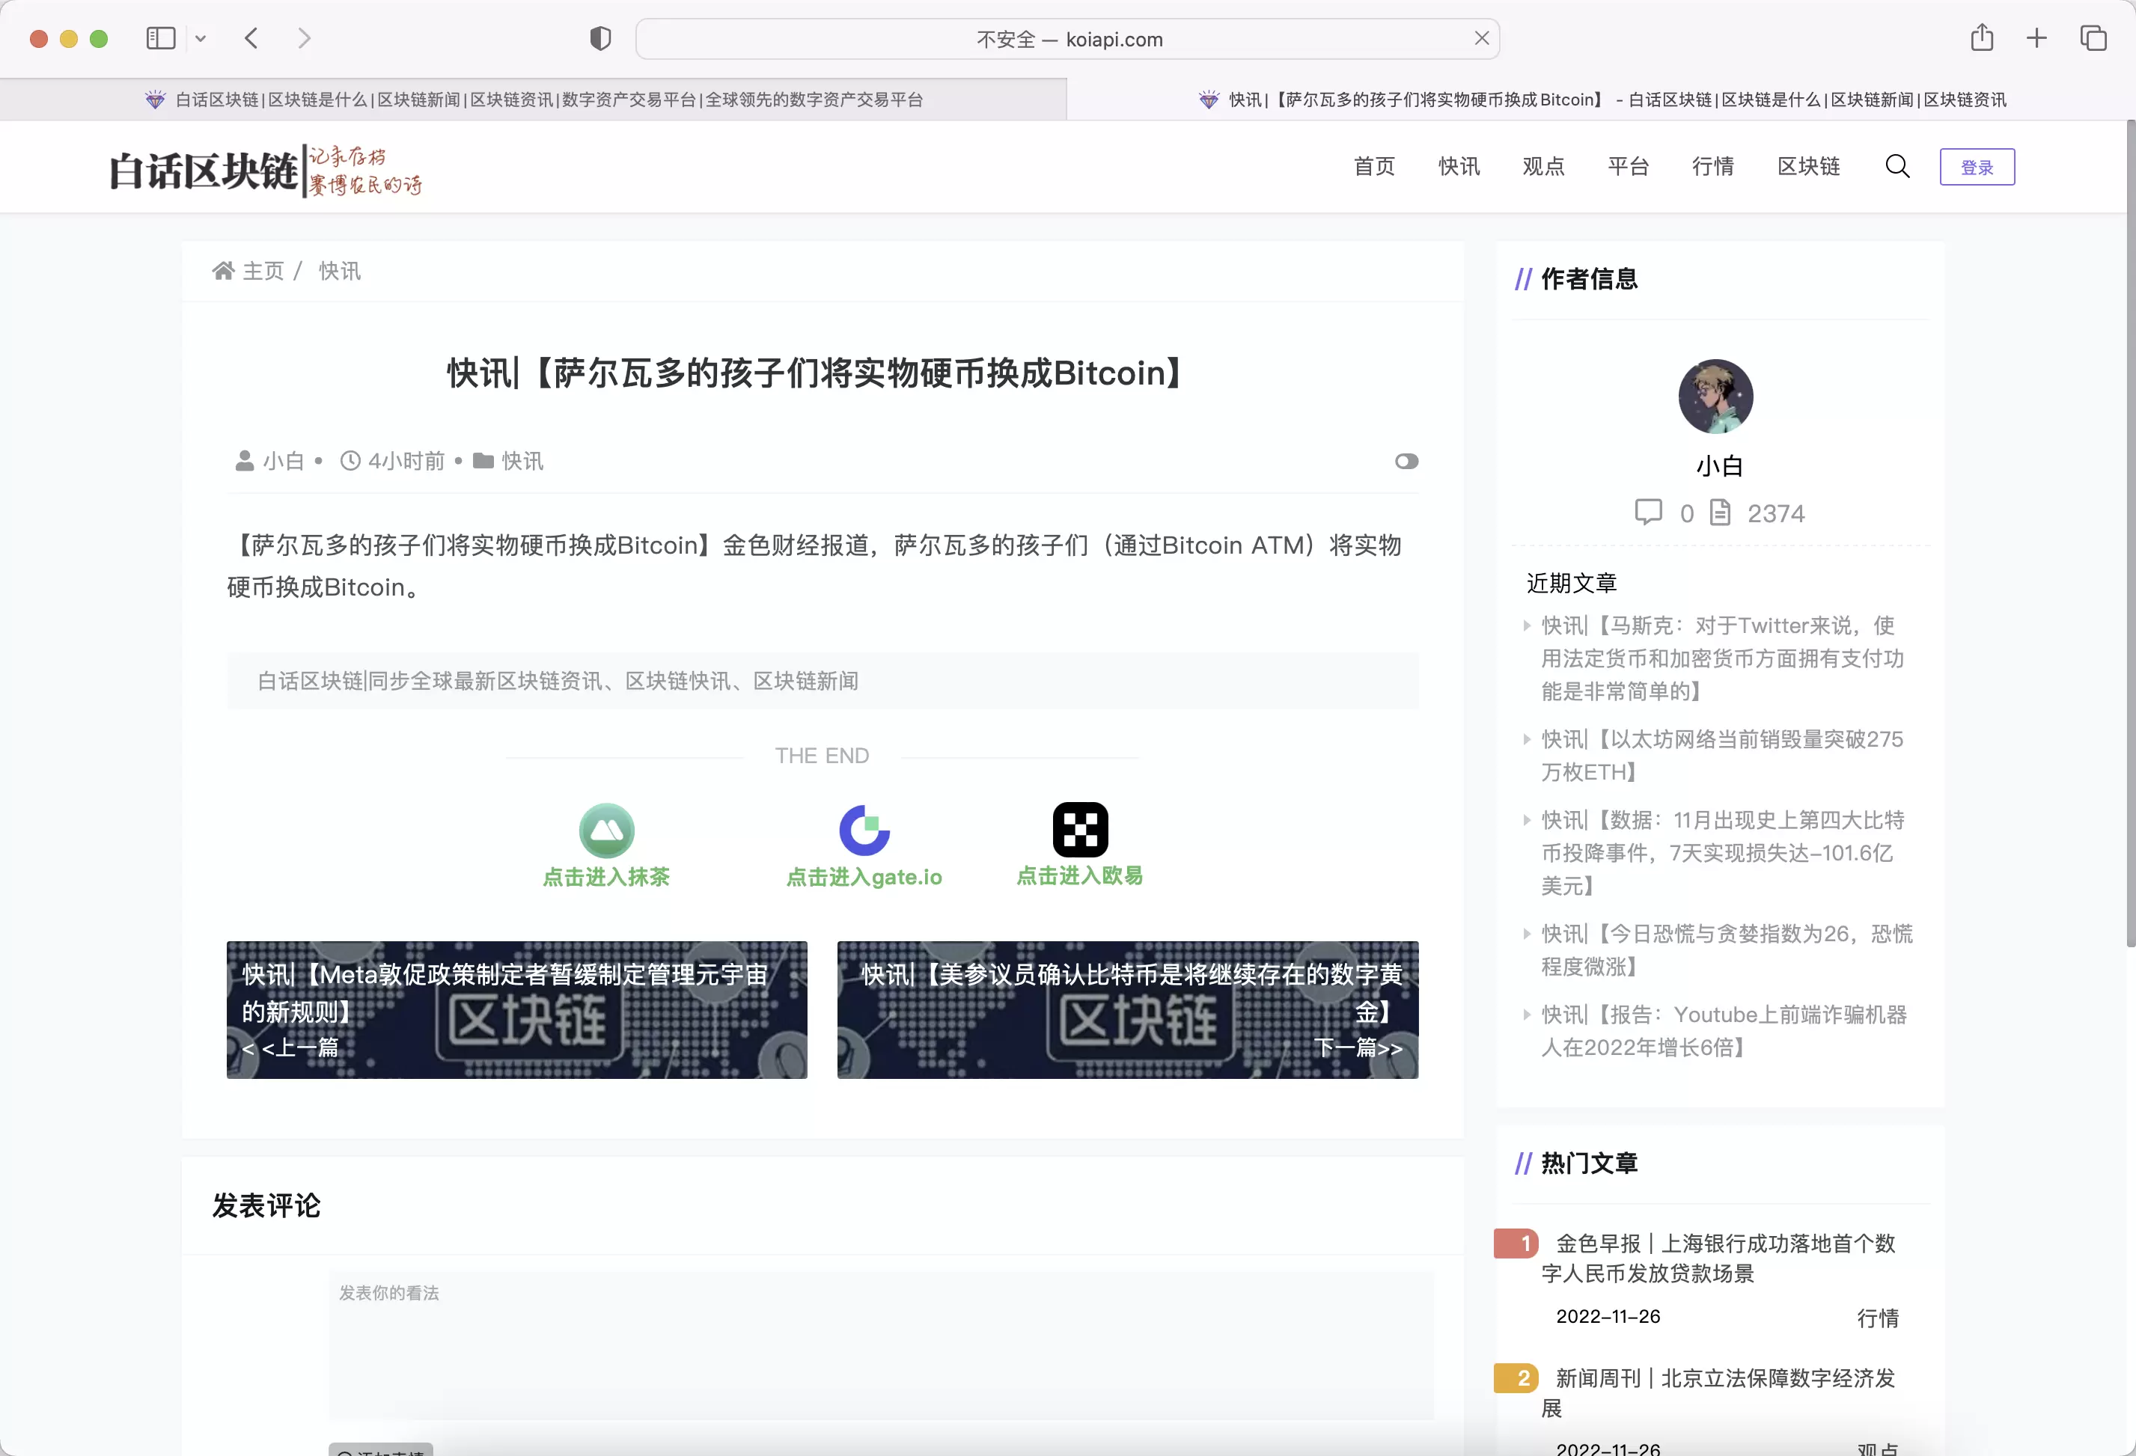Open 观点 in the navigation menu
The width and height of the screenshot is (2136, 1456).
tap(1543, 166)
